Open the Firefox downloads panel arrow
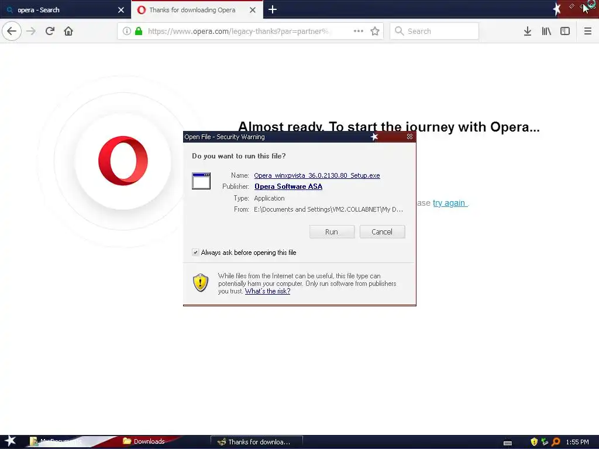The height and width of the screenshot is (449, 599). (x=527, y=31)
